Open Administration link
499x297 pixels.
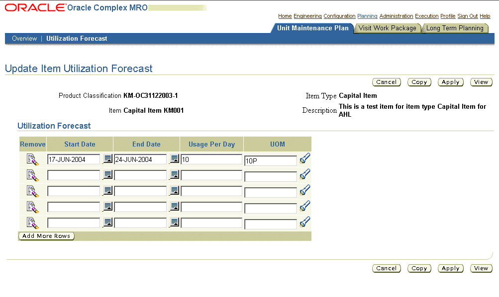tap(396, 16)
